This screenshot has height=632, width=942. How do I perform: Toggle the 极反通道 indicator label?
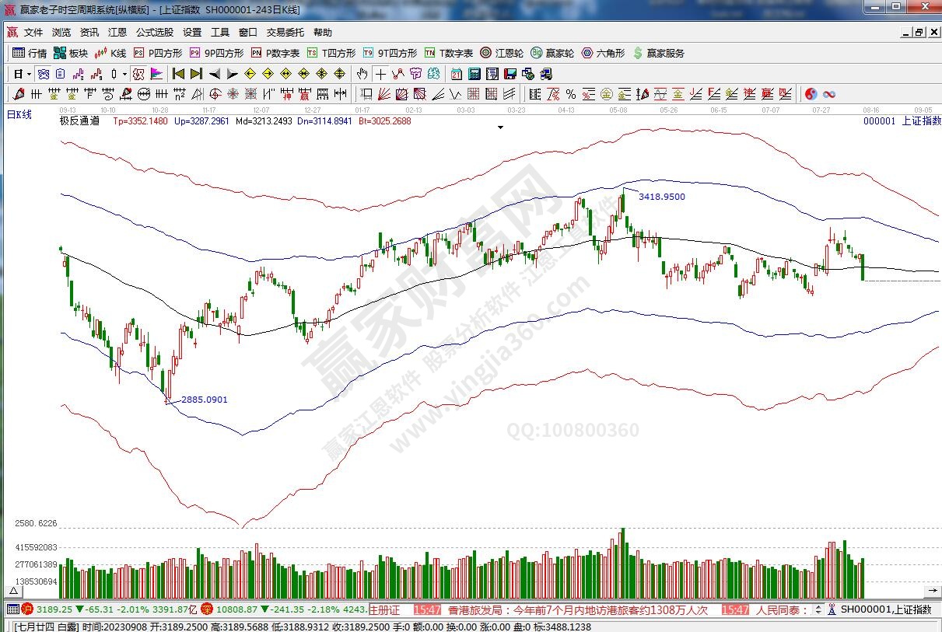[79, 120]
